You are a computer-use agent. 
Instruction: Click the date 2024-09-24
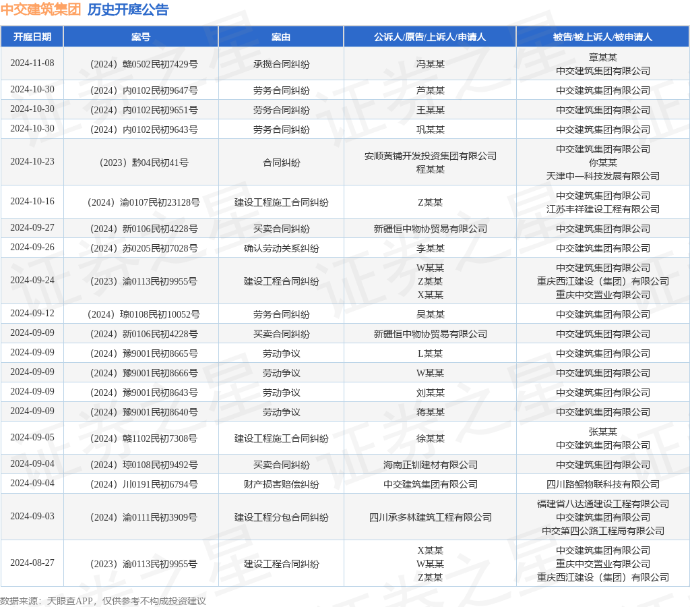(32, 280)
